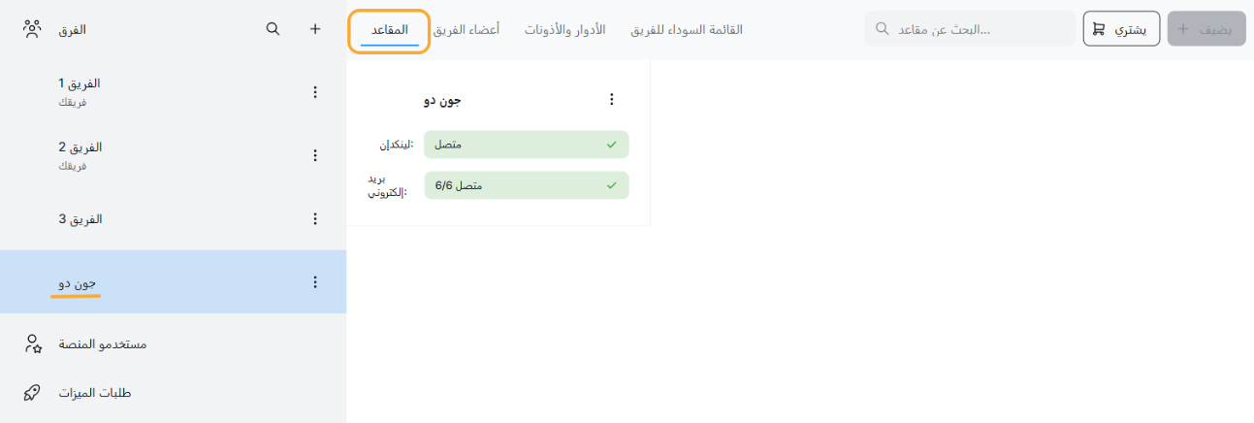Click the feature requests rocket icon
1254x423 pixels.
point(33,393)
